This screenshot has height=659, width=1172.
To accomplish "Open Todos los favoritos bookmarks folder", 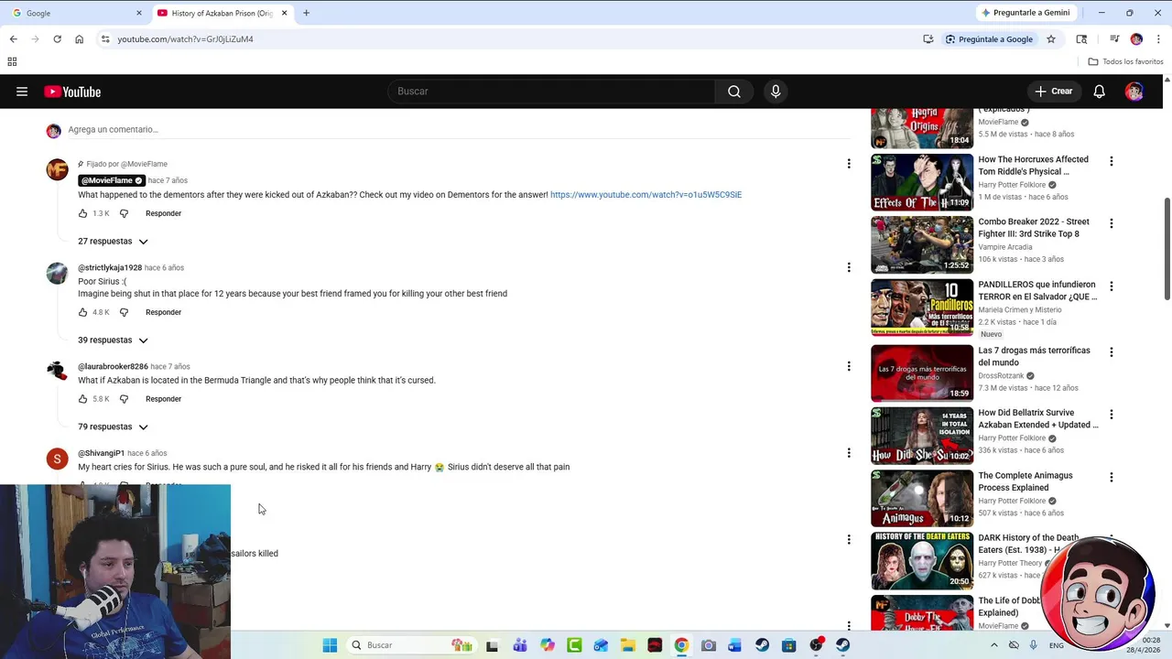I will tap(1125, 61).
